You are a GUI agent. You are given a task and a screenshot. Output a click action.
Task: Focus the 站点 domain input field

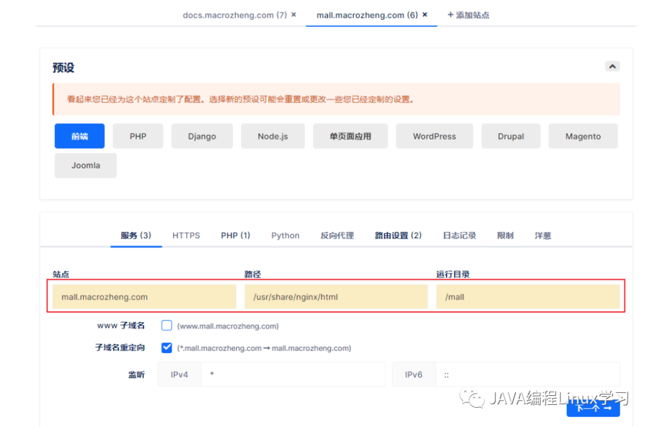145,296
